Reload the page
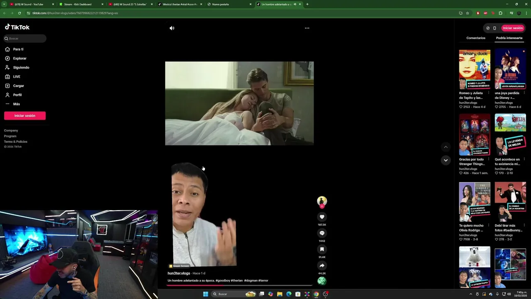The width and height of the screenshot is (531, 299). [19, 13]
